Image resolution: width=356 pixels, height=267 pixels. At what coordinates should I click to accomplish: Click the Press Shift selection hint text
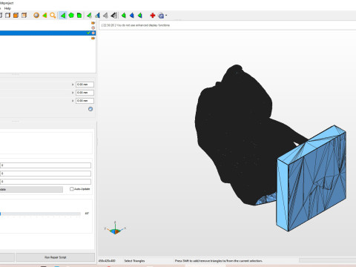click(219, 261)
